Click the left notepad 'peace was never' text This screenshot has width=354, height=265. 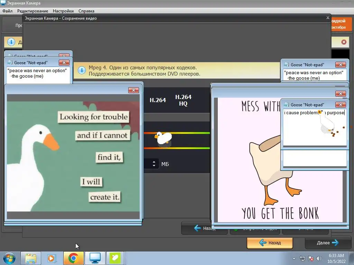37,73
